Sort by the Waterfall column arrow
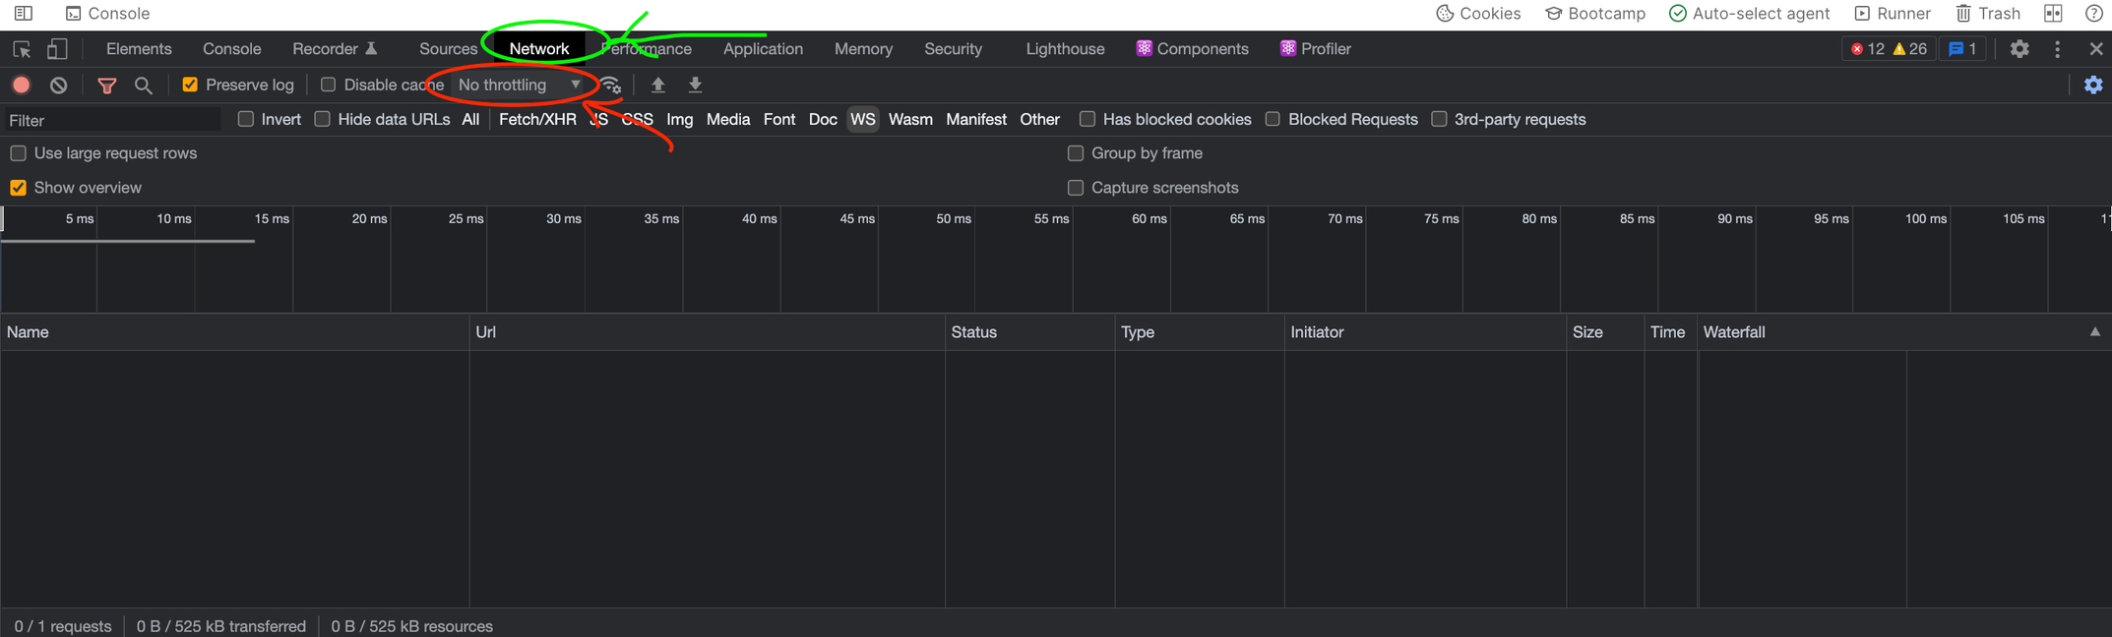This screenshot has width=2112, height=637. (x=2094, y=332)
